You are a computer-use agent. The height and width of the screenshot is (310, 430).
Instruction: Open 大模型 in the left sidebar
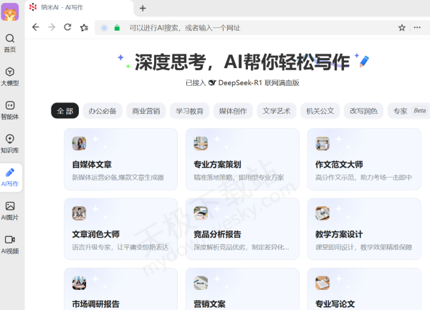click(x=10, y=76)
